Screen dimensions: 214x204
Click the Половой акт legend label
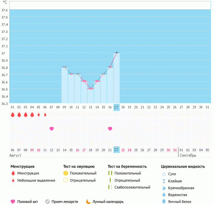(28, 202)
